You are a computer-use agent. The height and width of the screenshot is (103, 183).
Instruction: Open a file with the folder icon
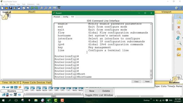(x=6, y=8)
